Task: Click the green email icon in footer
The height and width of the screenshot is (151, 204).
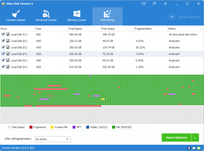Action: (x=199, y=148)
